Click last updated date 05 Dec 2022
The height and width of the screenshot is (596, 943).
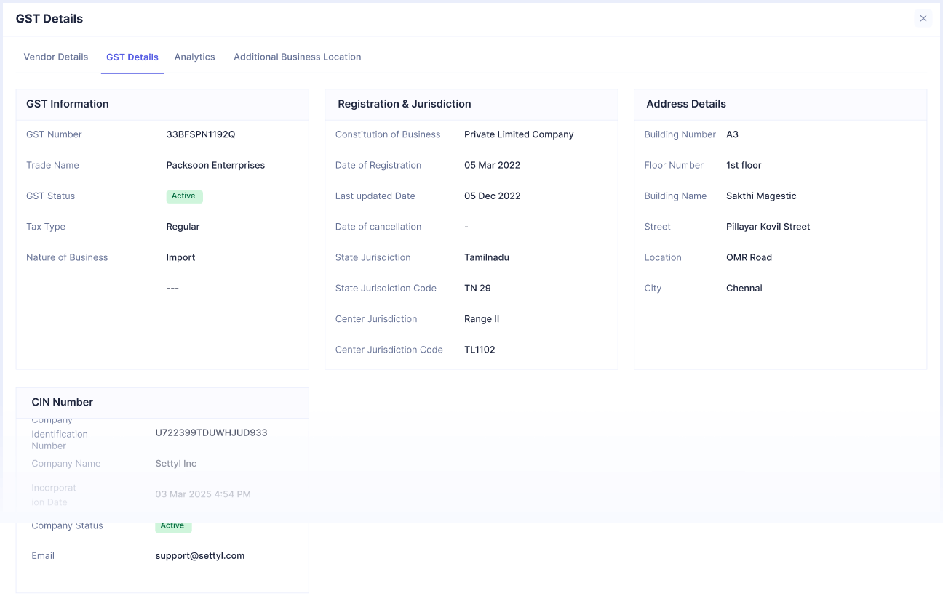[x=493, y=196]
